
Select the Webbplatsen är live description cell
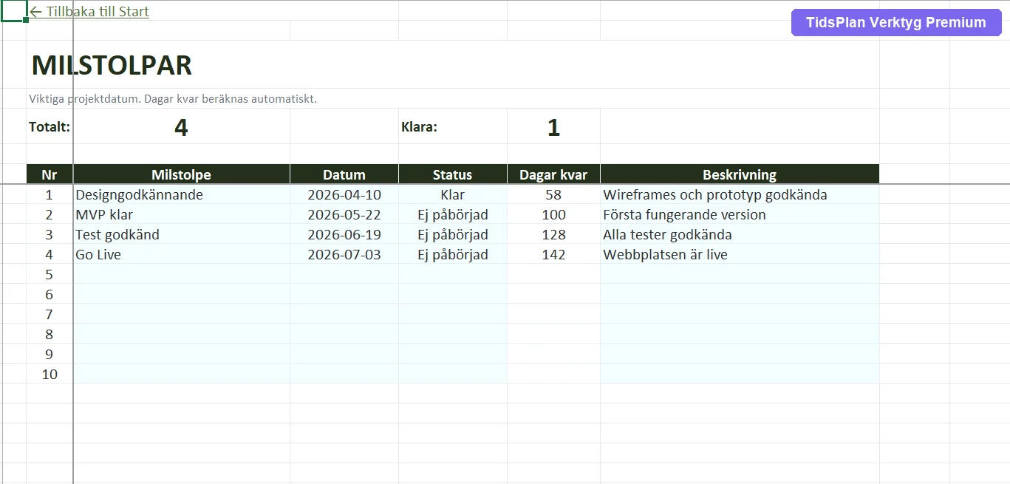(740, 254)
